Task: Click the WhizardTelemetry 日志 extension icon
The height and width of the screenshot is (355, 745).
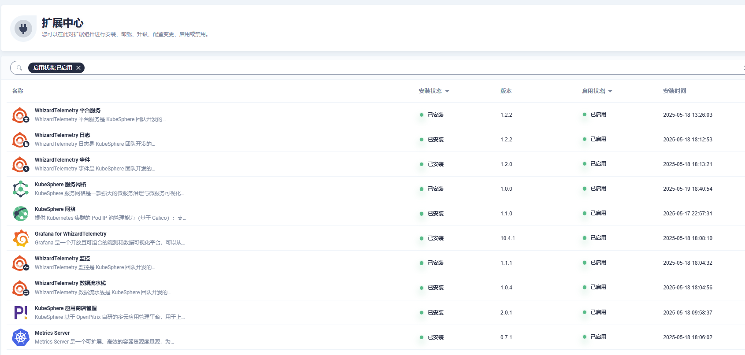Action: (21, 140)
